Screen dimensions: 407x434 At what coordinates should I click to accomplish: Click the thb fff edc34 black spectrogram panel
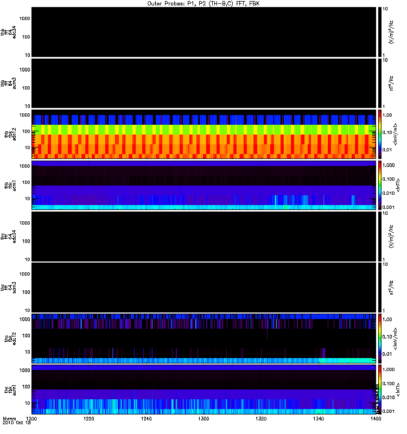click(x=204, y=32)
